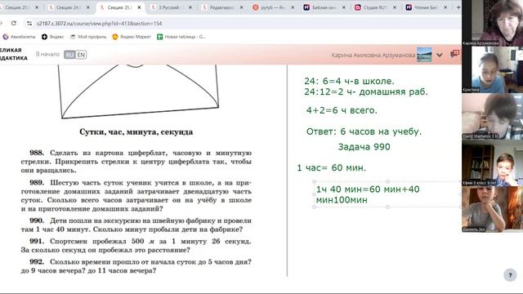The image size is (523, 294).
Task: Close the first Секция 25 tab
Action: [37, 7]
